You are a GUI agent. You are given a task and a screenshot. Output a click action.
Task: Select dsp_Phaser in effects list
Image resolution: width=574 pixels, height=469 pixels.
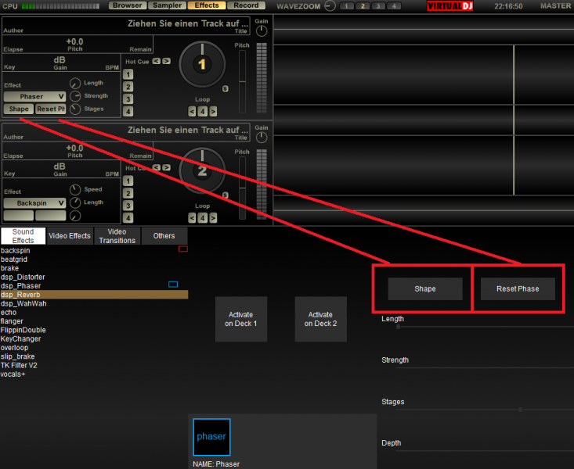(x=94, y=286)
